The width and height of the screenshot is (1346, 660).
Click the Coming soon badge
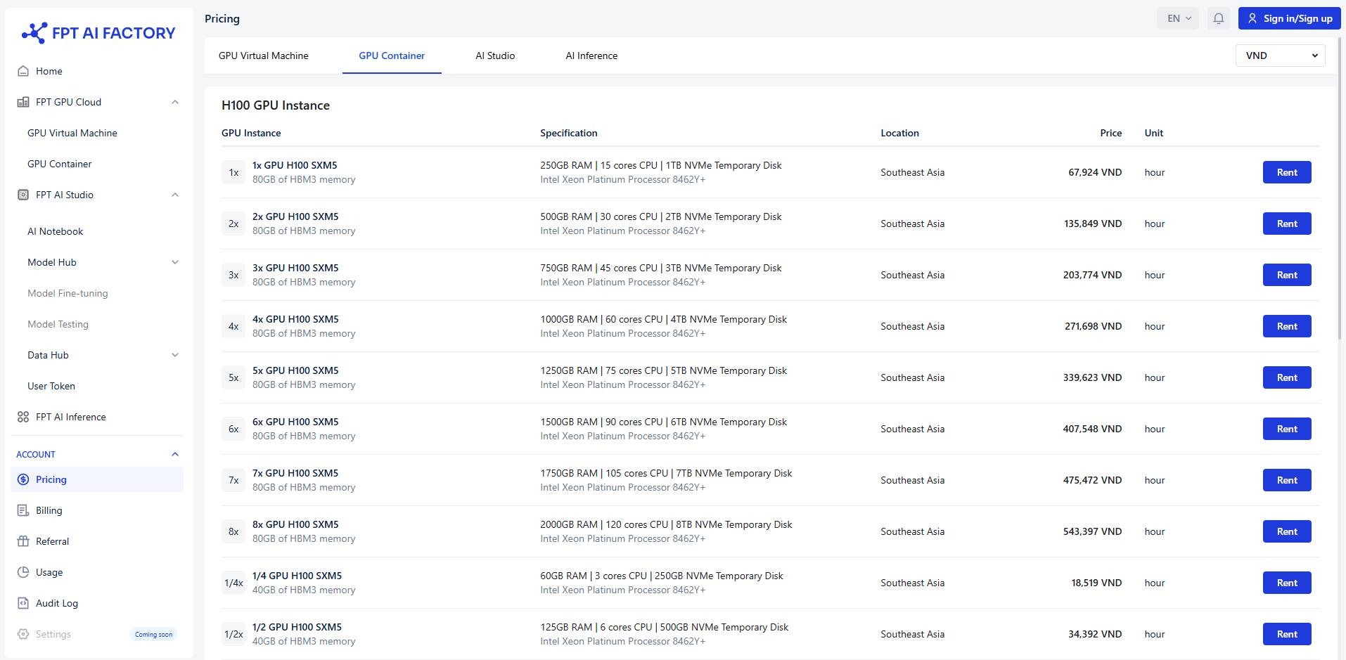153,634
